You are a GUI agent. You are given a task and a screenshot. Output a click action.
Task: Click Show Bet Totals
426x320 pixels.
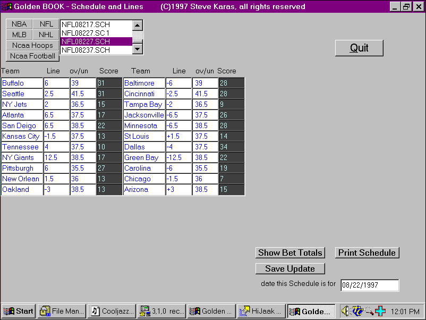click(290, 253)
